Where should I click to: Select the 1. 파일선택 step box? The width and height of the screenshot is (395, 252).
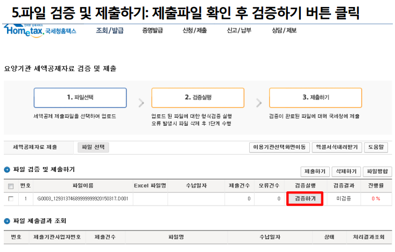(x=80, y=98)
